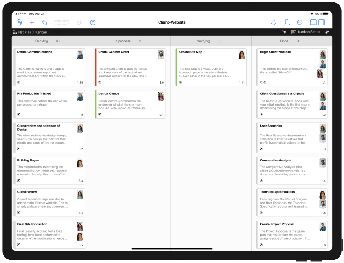Image resolution: width=344 pixels, height=263 pixels.
Task: Open the Define Communications card
Action: (49, 67)
